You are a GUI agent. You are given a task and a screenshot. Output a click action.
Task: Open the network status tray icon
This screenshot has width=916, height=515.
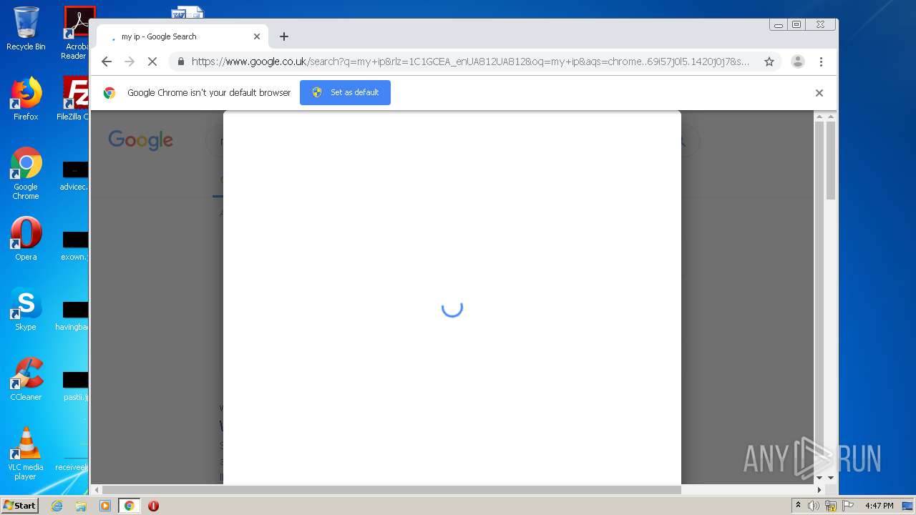click(831, 506)
